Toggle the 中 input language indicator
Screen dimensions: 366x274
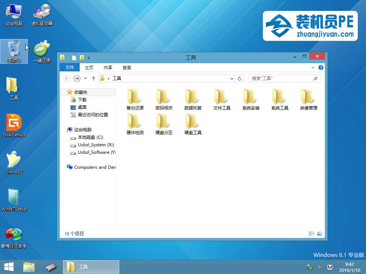point(320,267)
